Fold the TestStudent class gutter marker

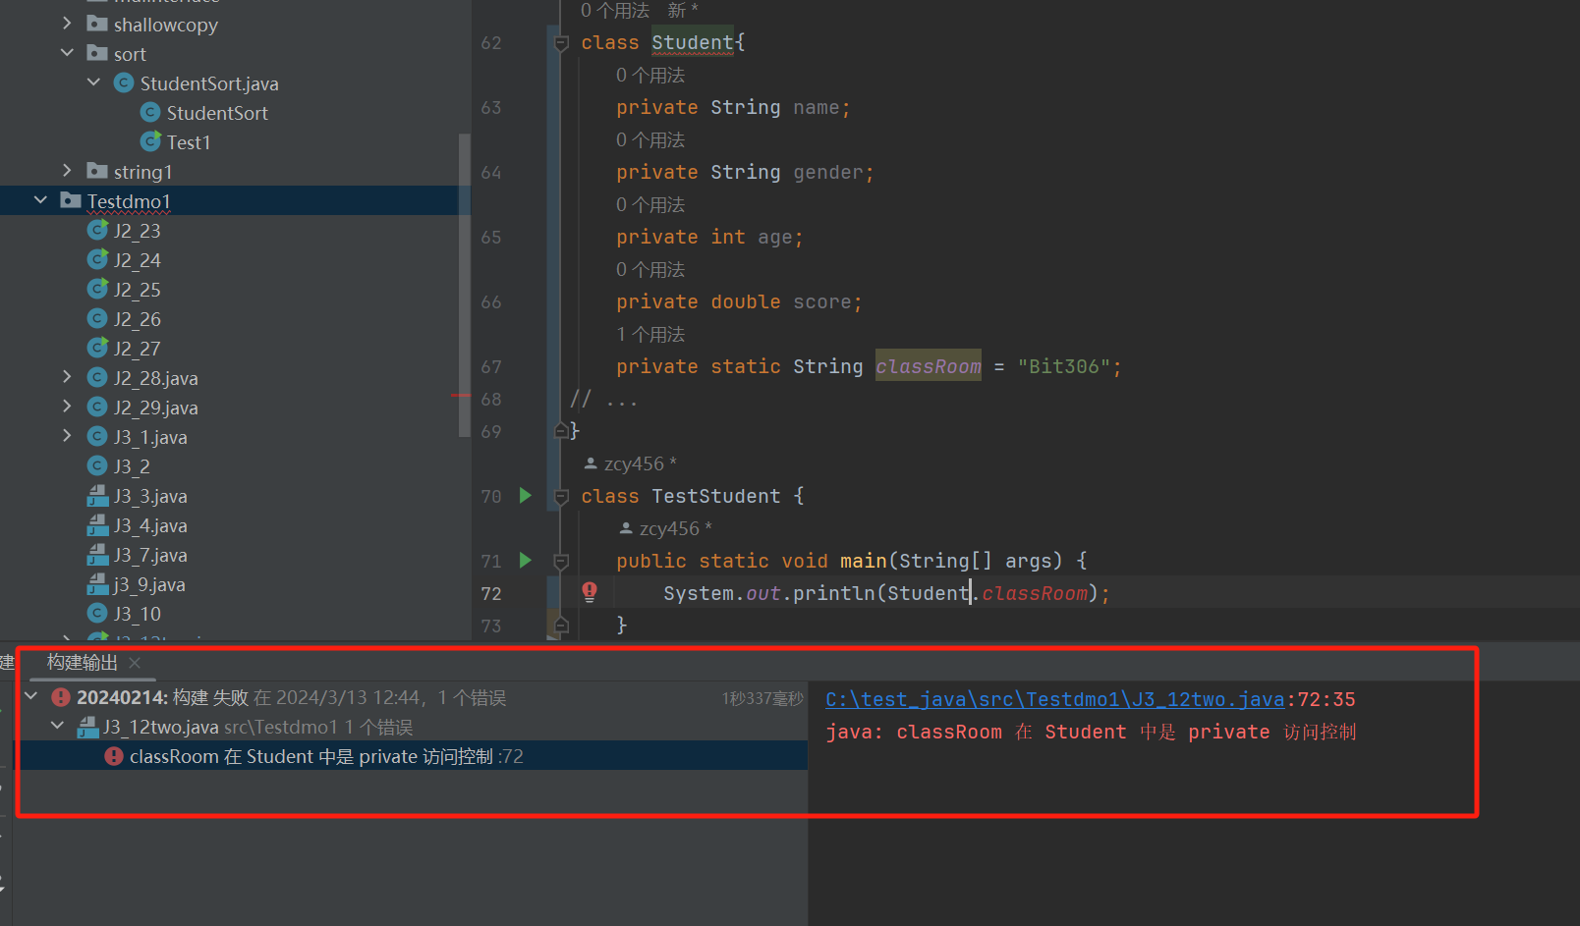pos(561,496)
